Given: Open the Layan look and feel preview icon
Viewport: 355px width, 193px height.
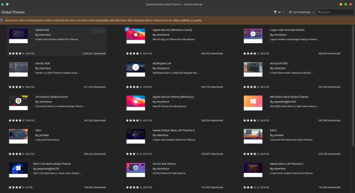Looking at the screenshot, I should coord(253,36).
